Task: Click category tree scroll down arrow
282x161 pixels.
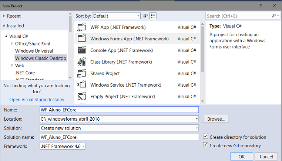Action: click(70, 77)
